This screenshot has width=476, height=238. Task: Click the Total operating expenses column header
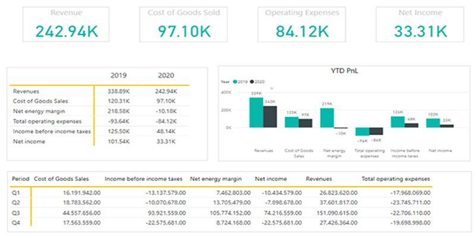coord(396,178)
